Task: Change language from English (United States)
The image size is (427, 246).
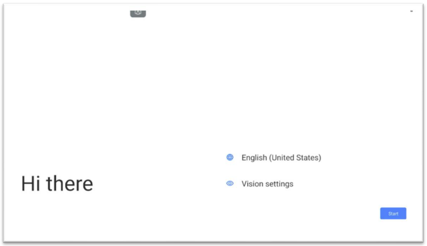Action: coord(274,158)
